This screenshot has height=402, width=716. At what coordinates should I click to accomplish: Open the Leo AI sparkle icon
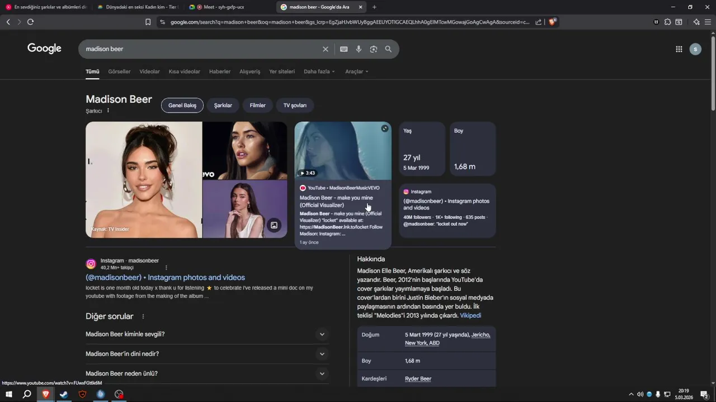696,22
